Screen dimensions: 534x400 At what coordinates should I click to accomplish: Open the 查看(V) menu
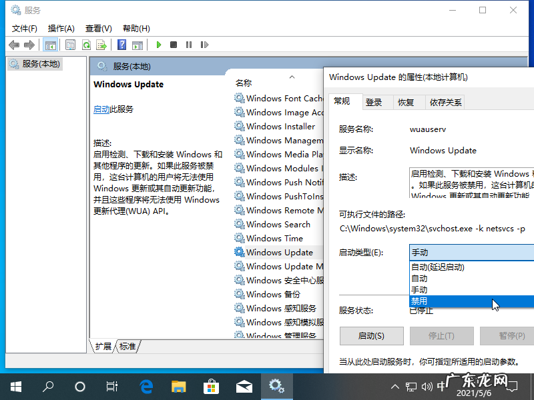pos(97,28)
